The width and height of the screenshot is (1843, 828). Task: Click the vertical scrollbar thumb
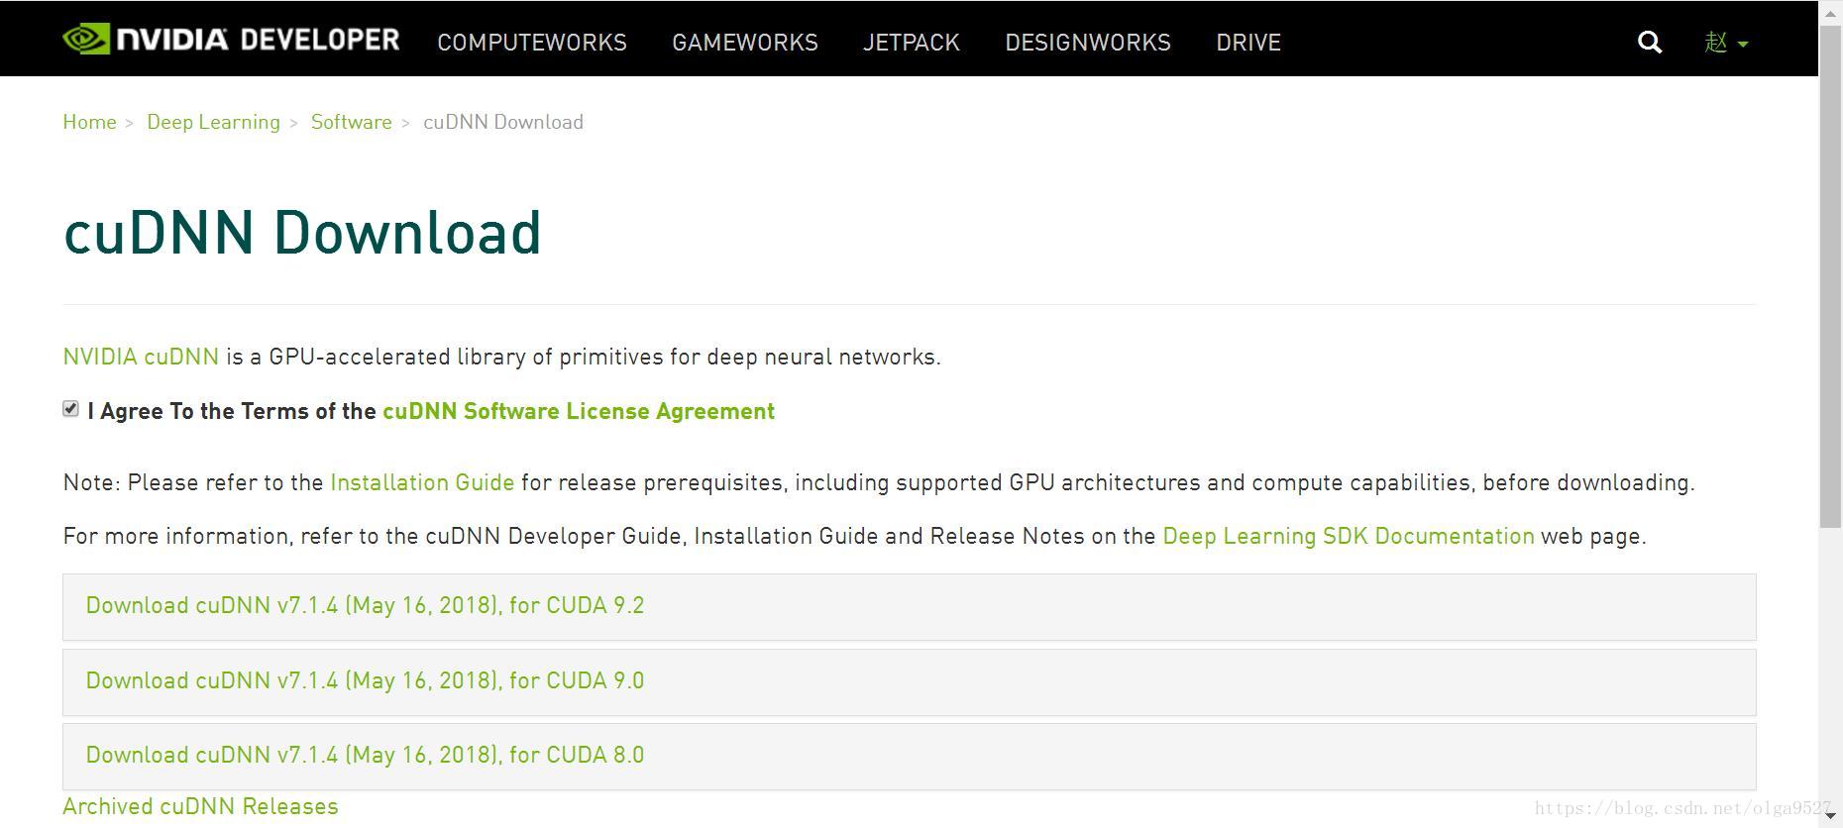click(x=1830, y=277)
